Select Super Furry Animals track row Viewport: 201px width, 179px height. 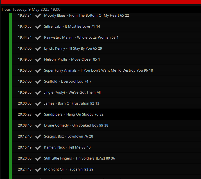105,70
